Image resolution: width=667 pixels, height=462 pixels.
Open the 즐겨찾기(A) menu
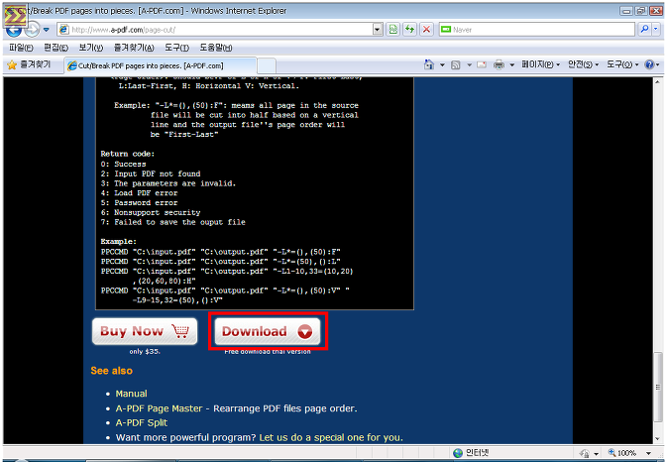[x=134, y=48]
